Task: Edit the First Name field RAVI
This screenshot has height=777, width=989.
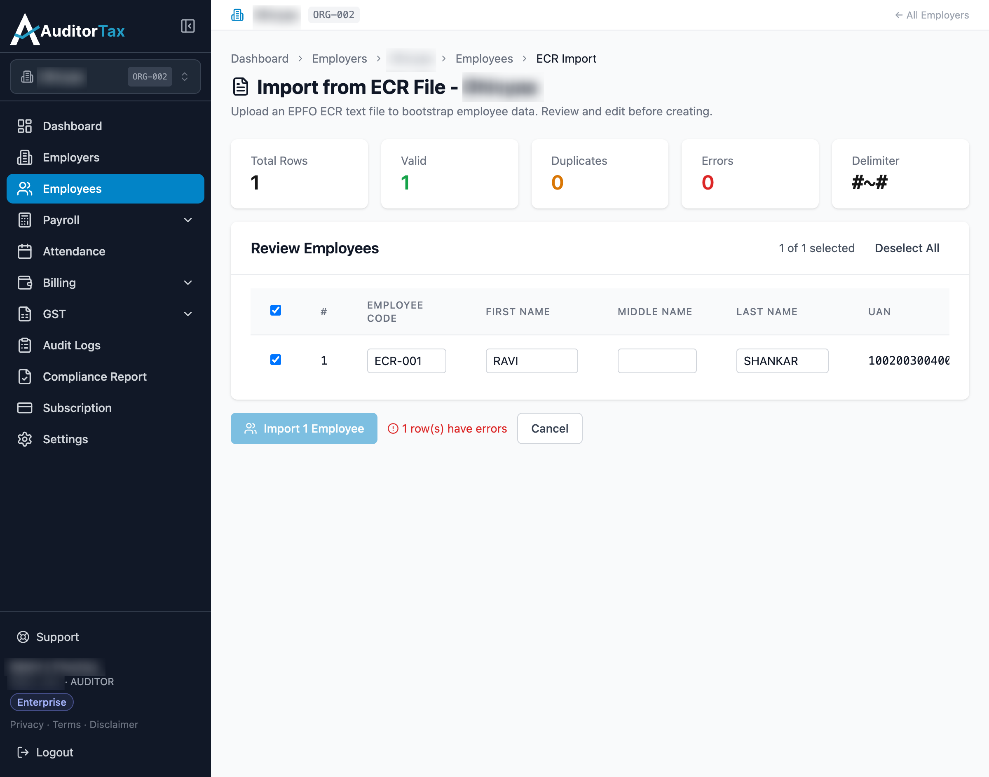Action: [532, 361]
